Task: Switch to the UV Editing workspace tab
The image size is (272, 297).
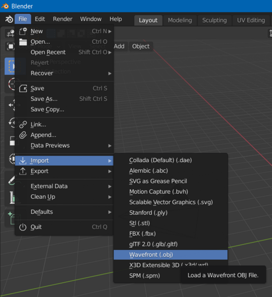Action: (251, 20)
